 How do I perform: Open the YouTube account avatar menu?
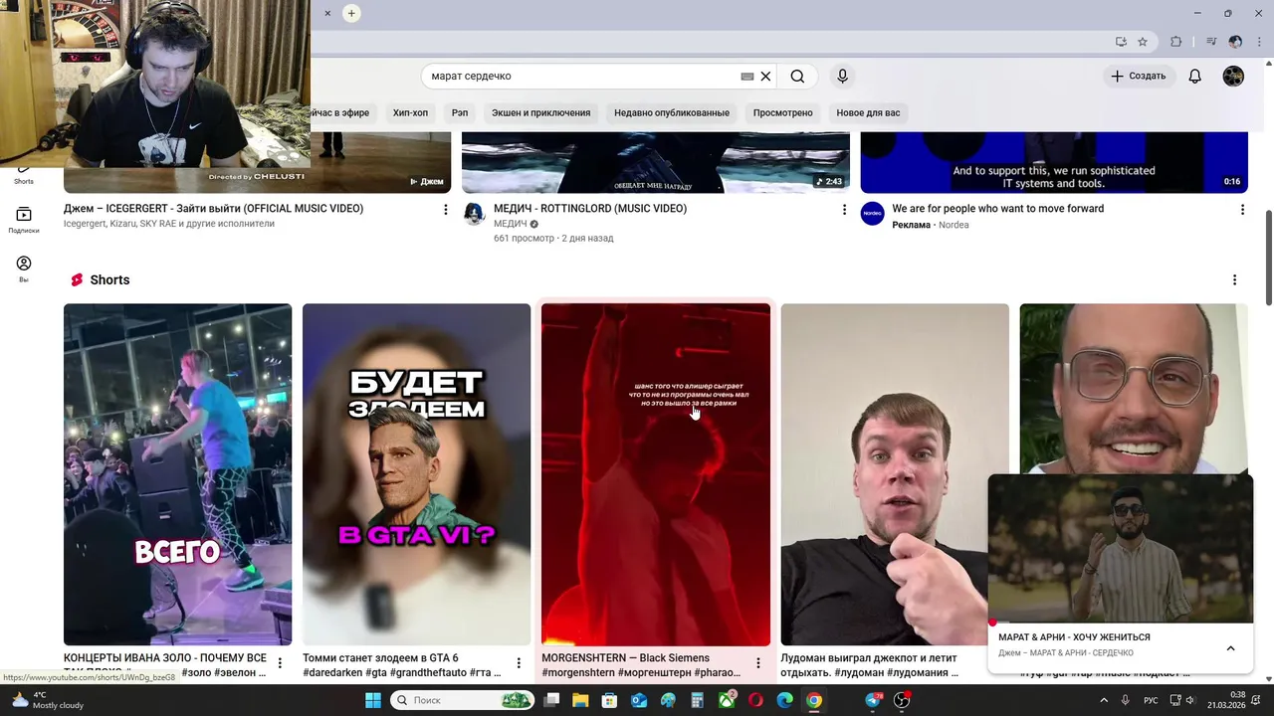click(x=1233, y=77)
